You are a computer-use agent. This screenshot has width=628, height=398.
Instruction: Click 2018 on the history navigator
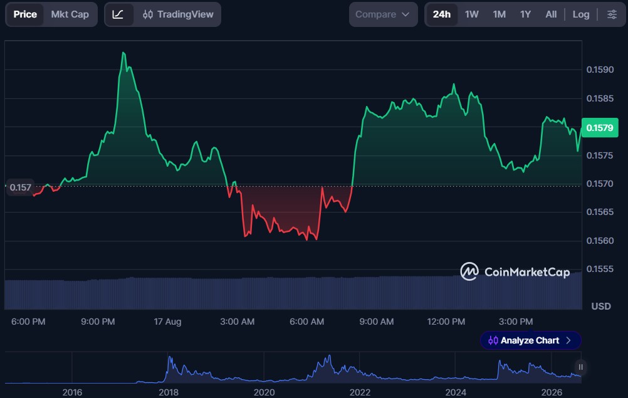[x=168, y=392]
